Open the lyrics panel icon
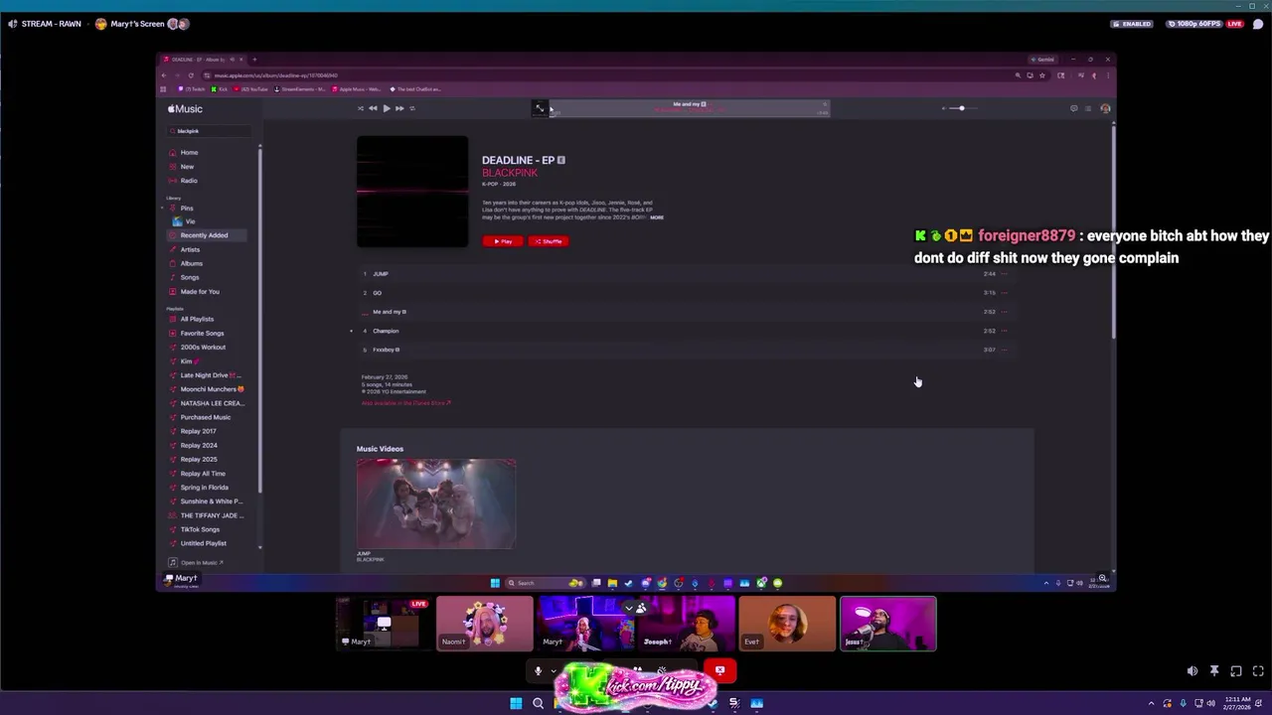Image resolution: width=1272 pixels, height=715 pixels. click(x=1073, y=108)
